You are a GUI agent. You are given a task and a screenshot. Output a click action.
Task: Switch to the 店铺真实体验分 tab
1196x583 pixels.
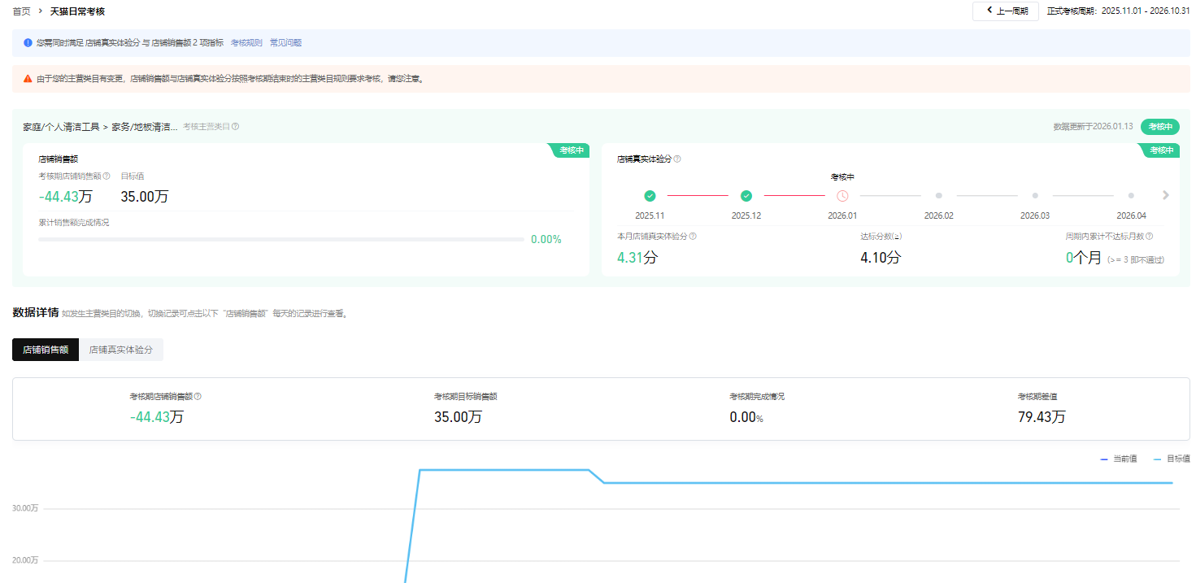click(x=121, y=350)
